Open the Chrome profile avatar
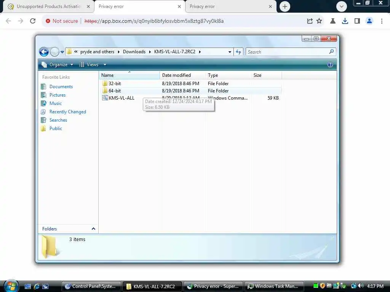Image resolution: width=390 pixels, height=292 pixels. 369,21
